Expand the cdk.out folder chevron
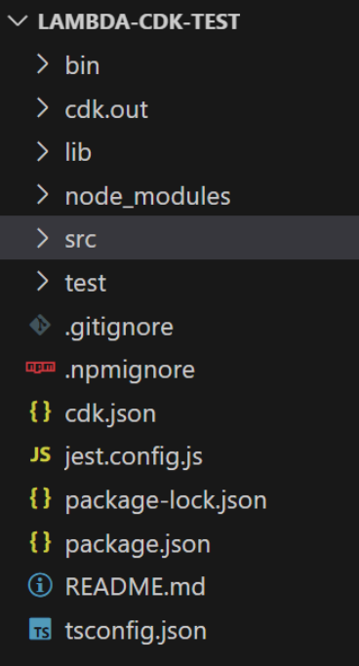The height and width of the screenshot is (666, 359). point(43,108)
